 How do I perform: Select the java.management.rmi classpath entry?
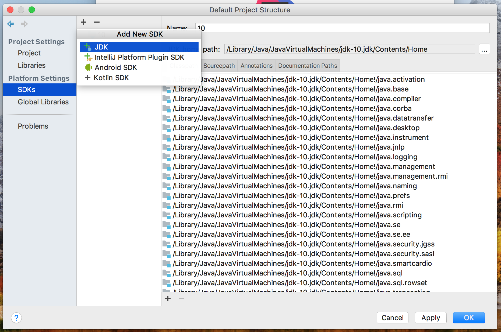(x=329, y=176)
